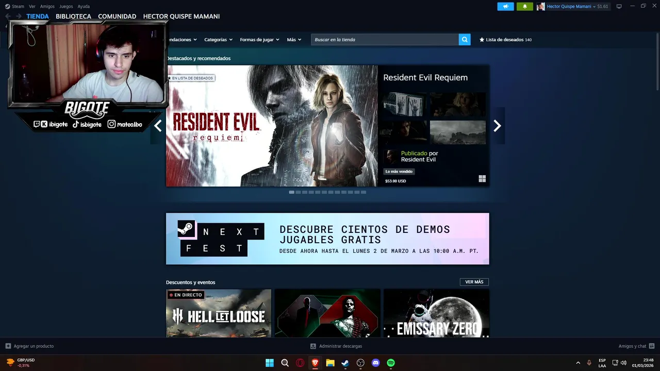The width and height of the screenshot is (660, 371).
Task: Open the HECTOR QUISPE MAMANI profile tab
Action: pyautogui.click(x=181, y=16)
